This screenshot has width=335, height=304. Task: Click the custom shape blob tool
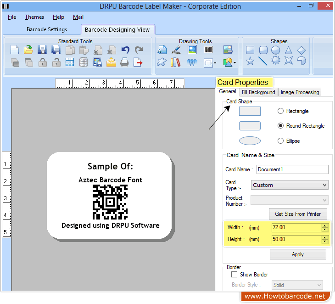pyautogui.click(x=162, y=62)
